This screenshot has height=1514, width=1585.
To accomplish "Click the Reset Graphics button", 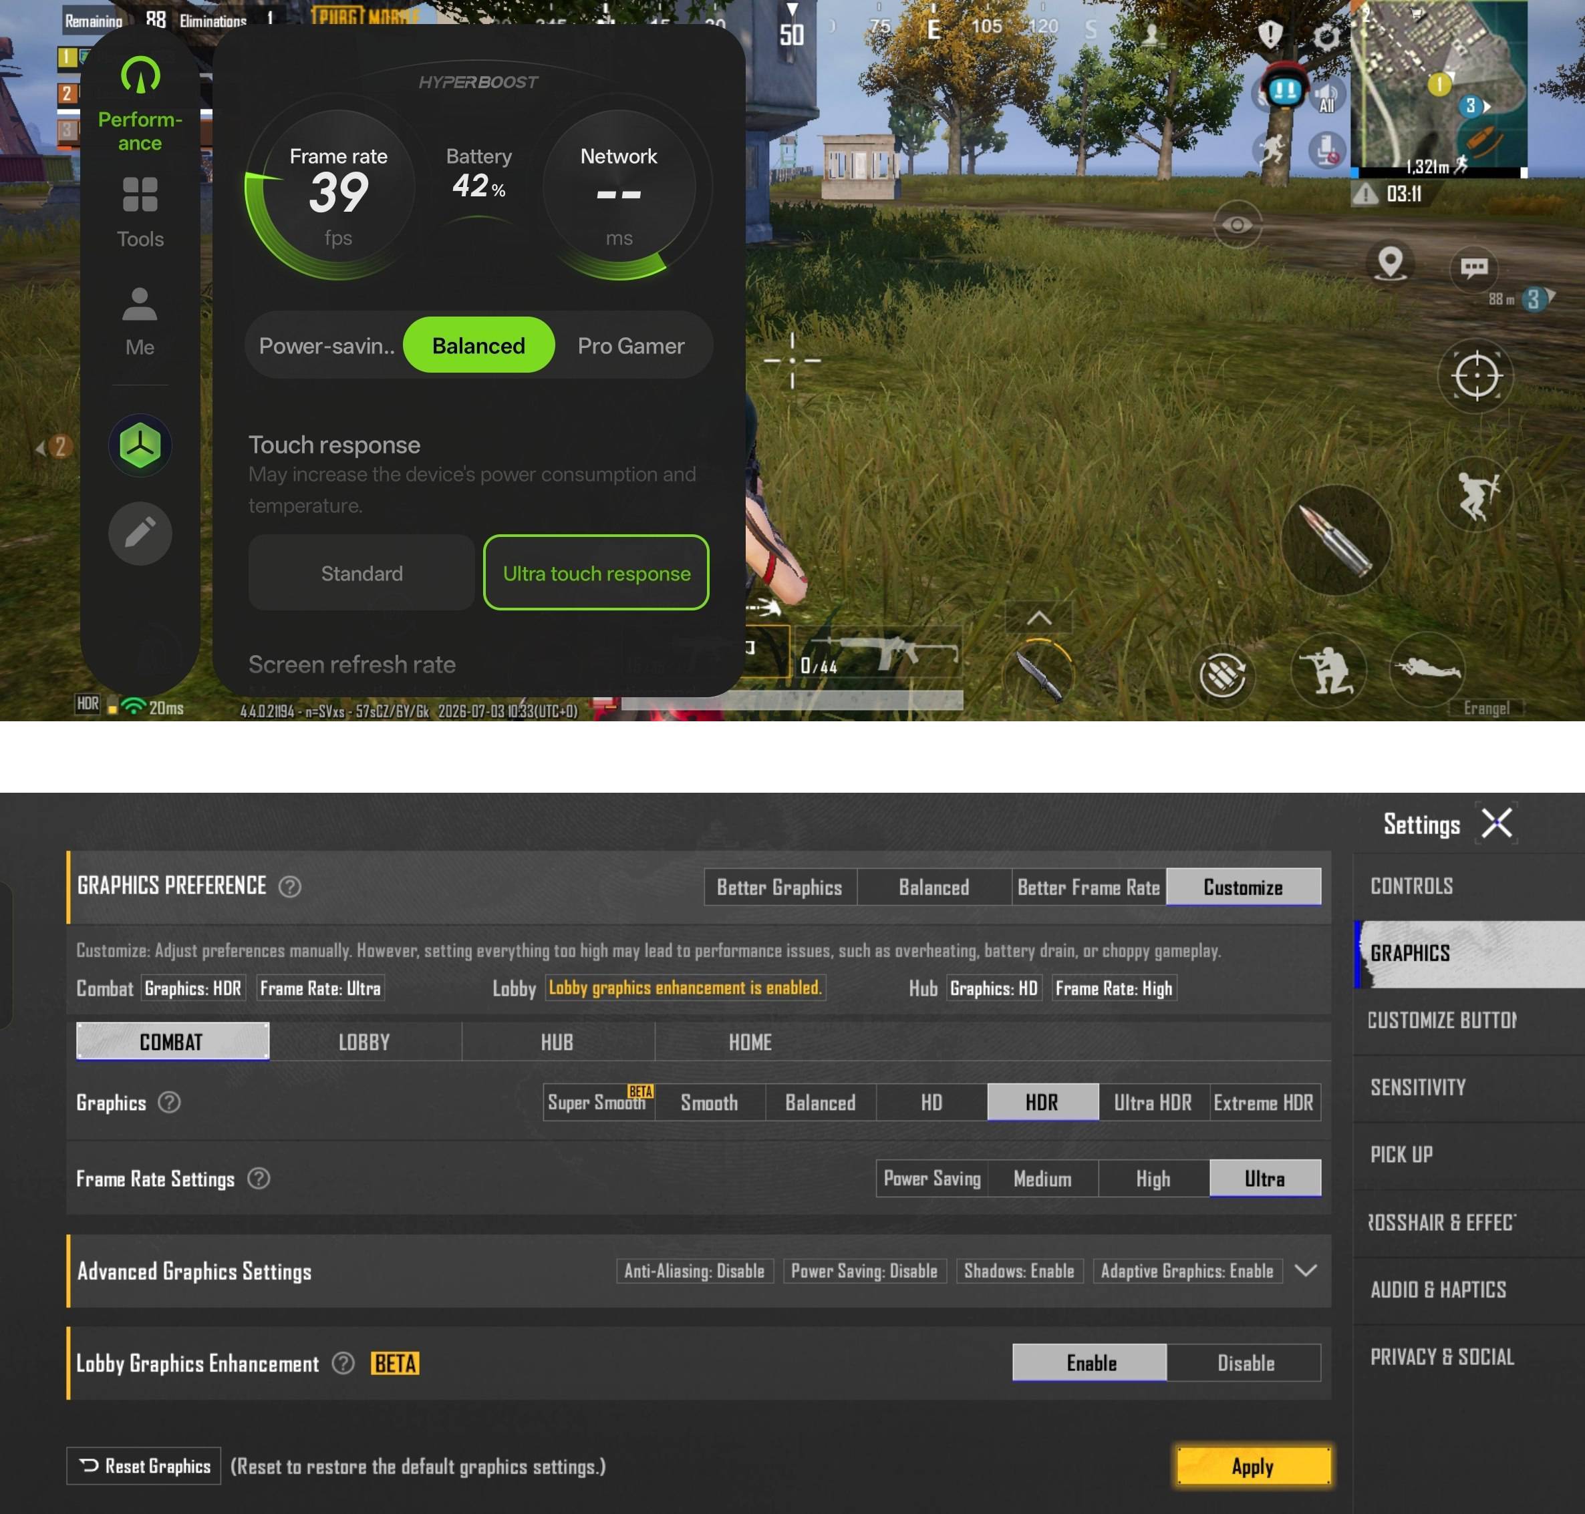I will tap(144, 1467).
